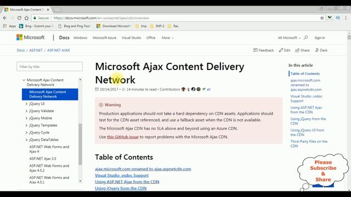Reload the page with the refresh icon
351x197 pixels.
click(19, 18)
